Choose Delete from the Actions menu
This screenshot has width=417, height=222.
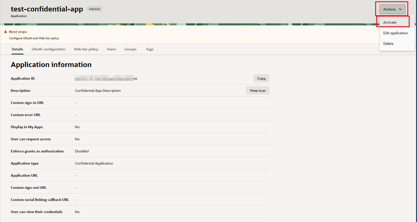pos(388,44)
